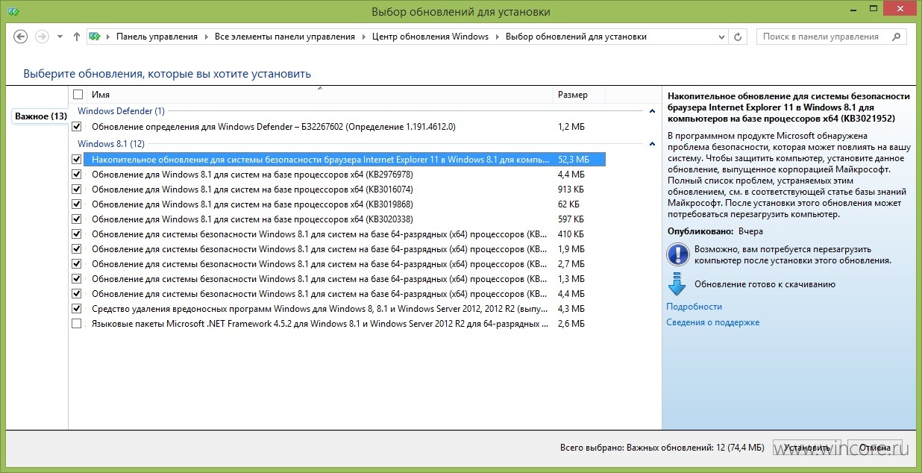This screenshot has height=473, width=922.
Task: Select the Windows Defender definition update row text
Action: pos(273,127)
